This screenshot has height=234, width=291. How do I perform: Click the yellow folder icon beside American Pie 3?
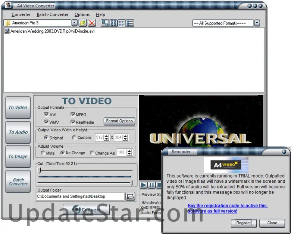pyautogui.click(x=7, y=23)
